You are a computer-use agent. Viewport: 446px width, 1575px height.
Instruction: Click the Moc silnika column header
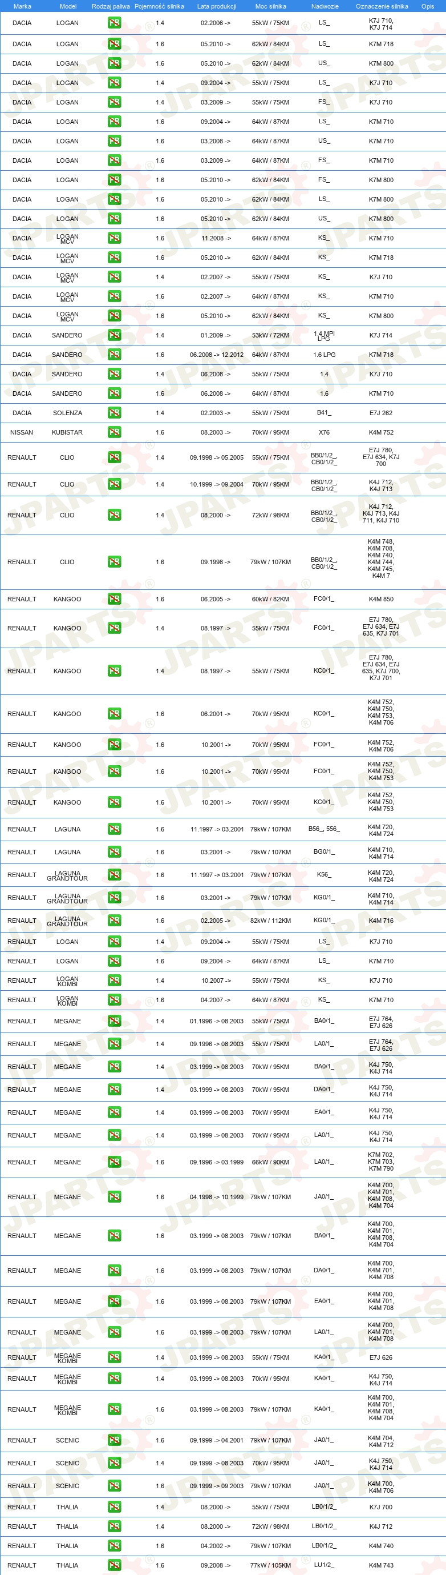pyautogui.click(x=270, y=6)
